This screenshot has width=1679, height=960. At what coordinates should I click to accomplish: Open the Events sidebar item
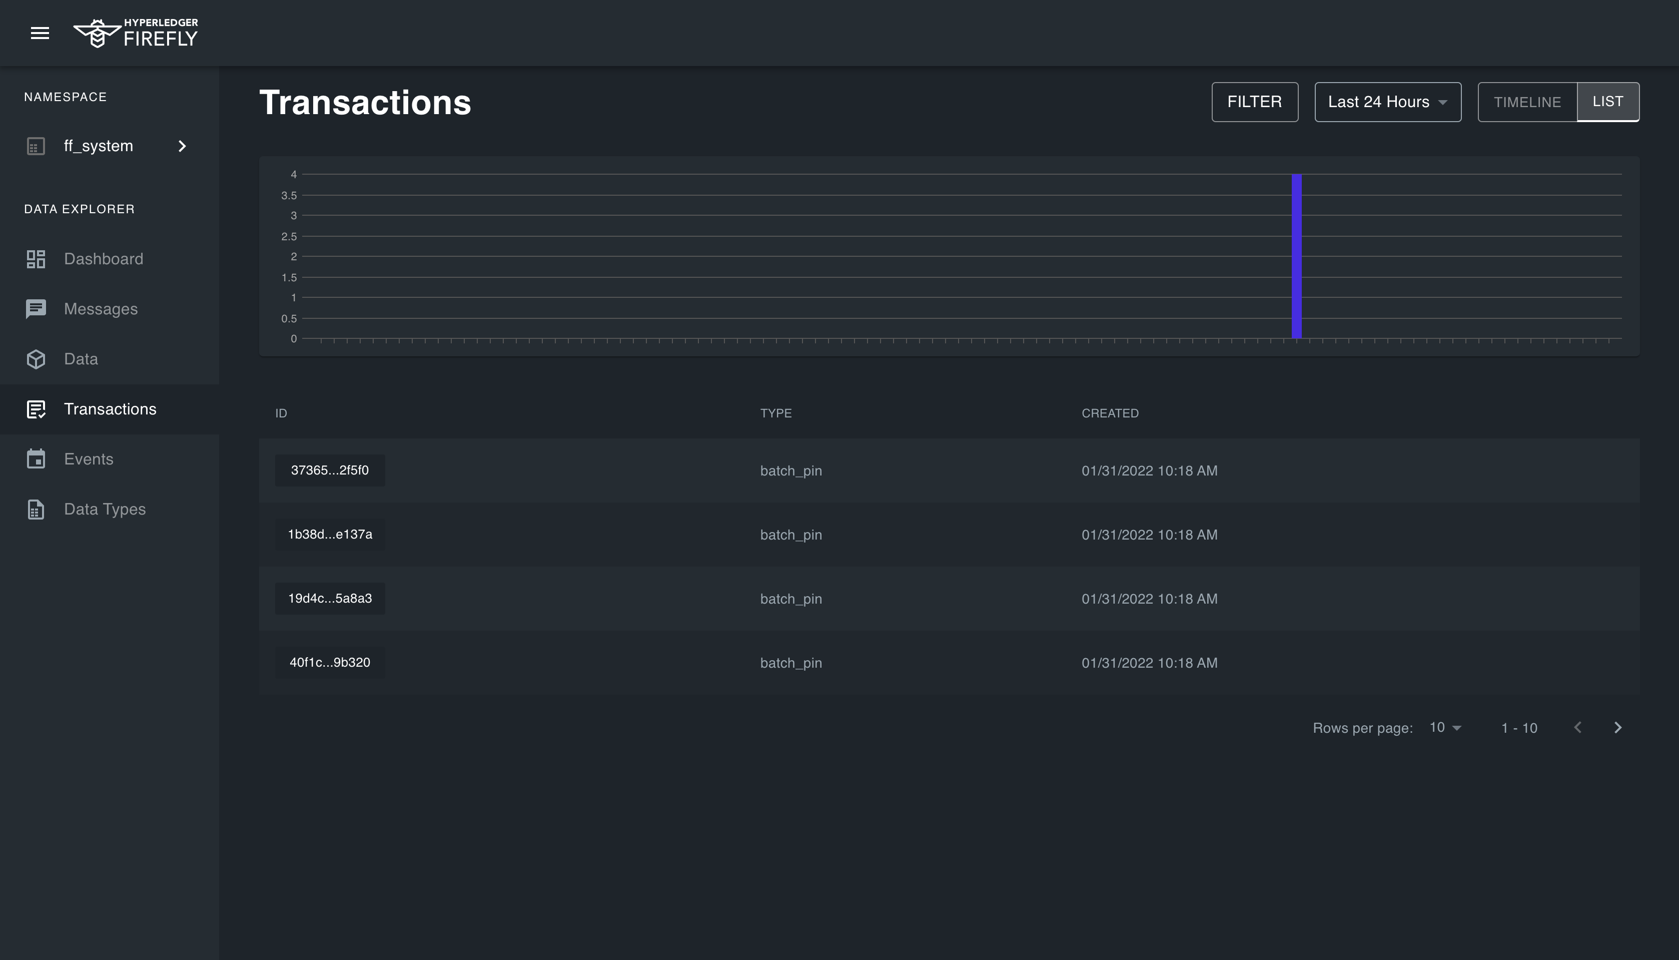click(88, 459)
